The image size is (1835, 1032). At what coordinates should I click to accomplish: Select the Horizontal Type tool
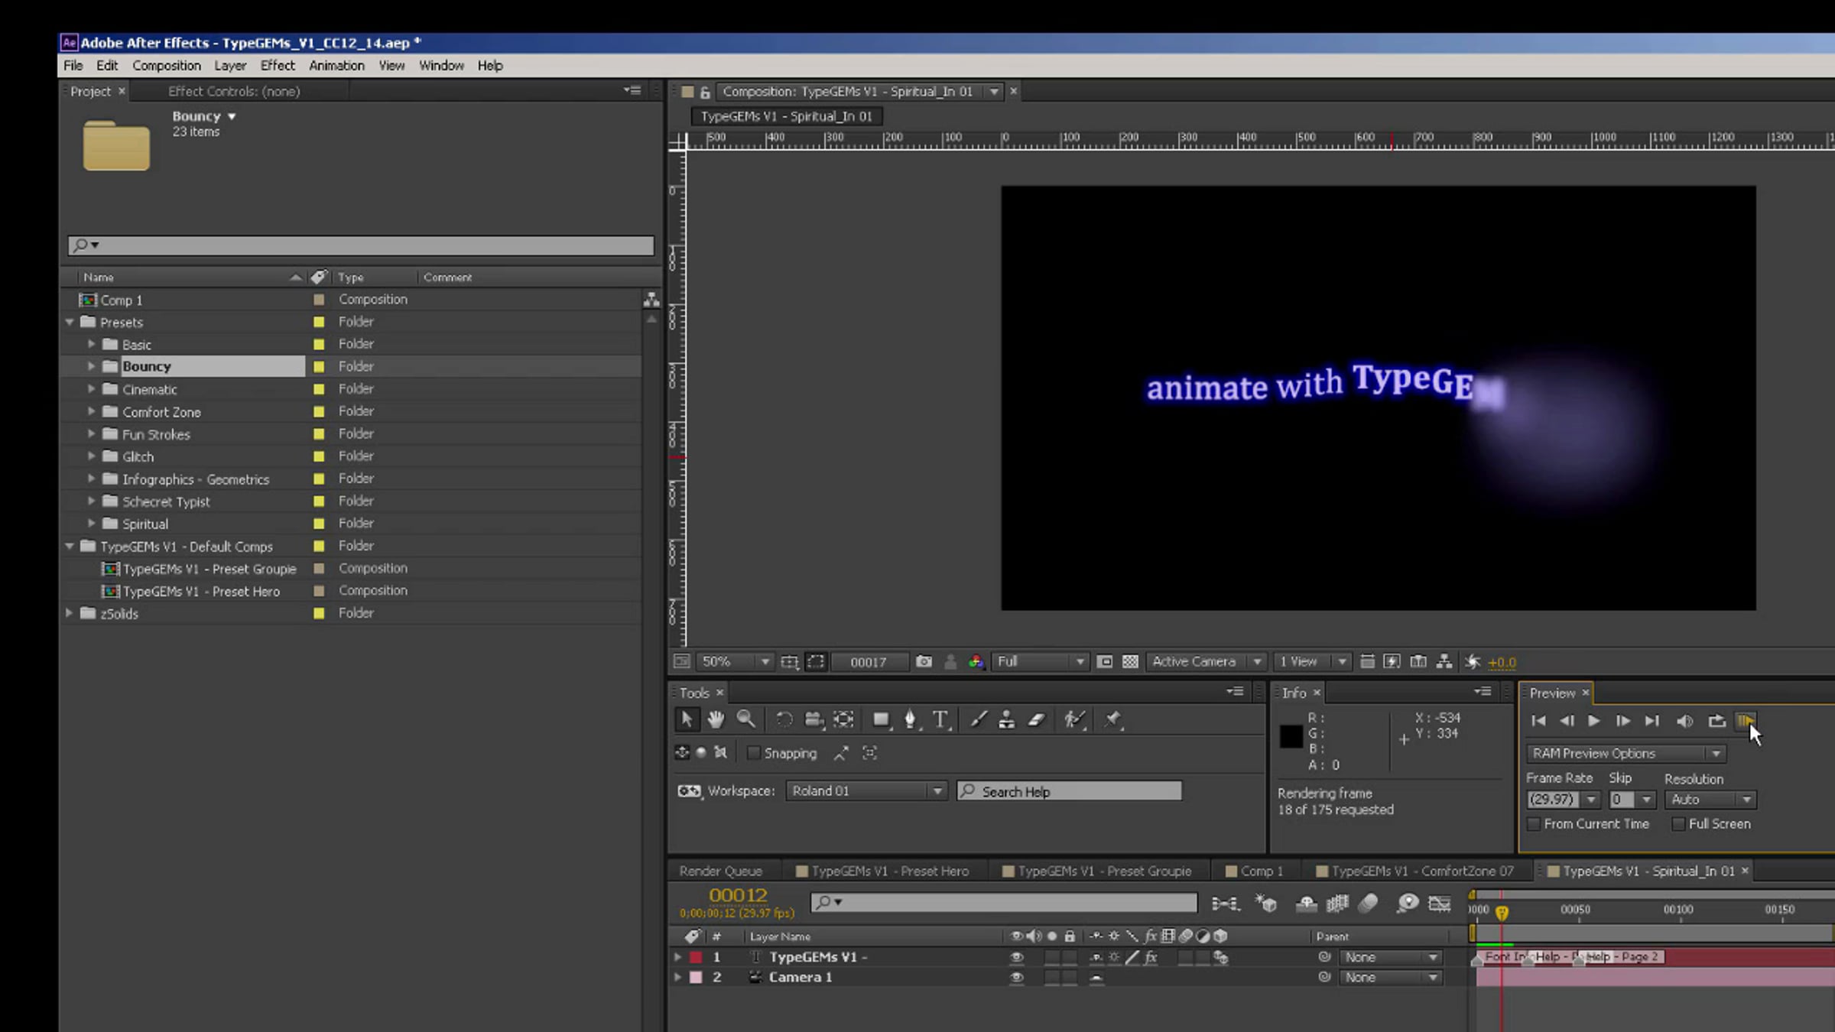940,719
